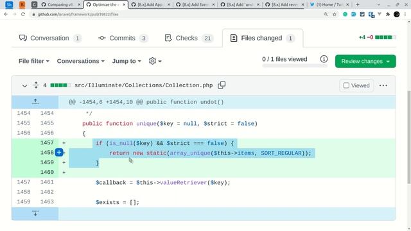This screenshot has height=231, width=411.
Task: Collapse the Collection.php file diff
Action: [24, 85]
